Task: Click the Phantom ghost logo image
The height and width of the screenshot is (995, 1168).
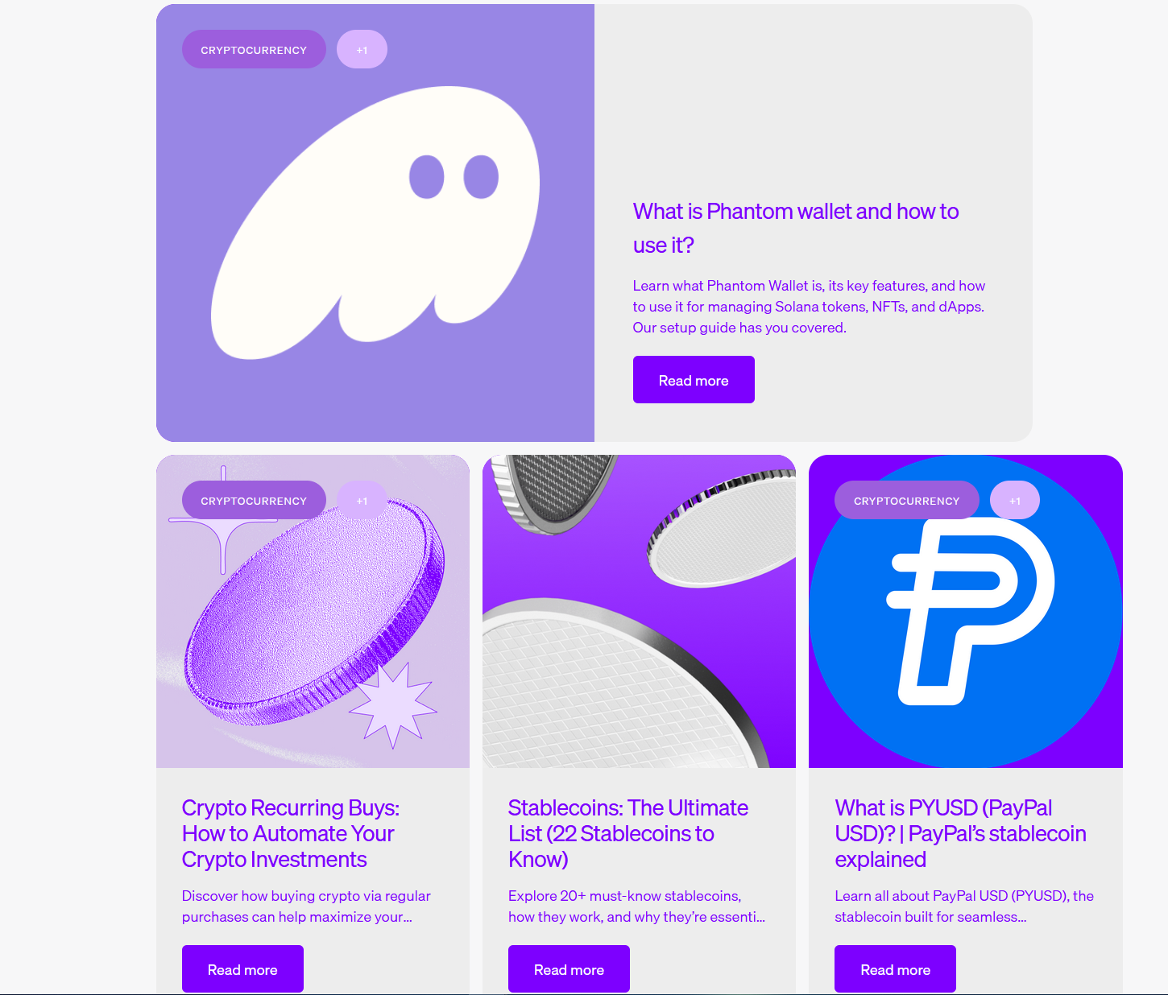Action: 375,223
